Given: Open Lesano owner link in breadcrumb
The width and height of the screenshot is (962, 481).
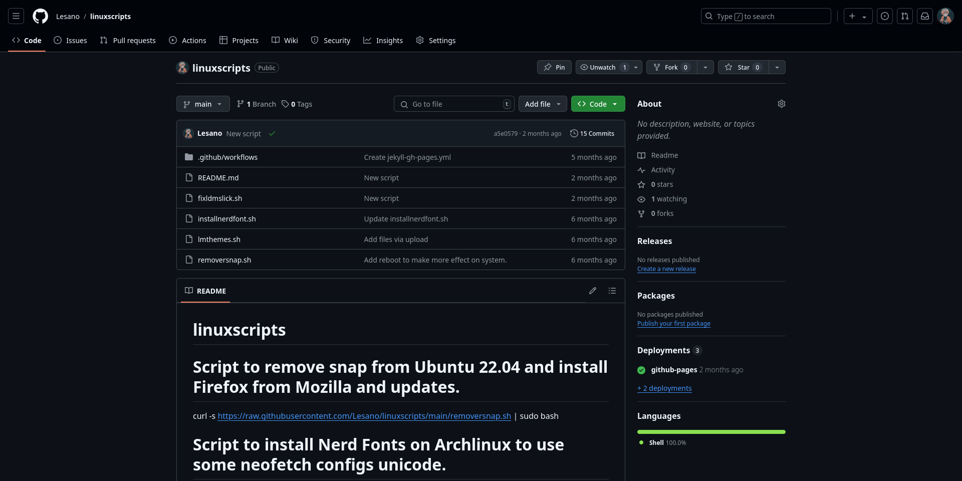Looking at the screenshot, I should pyautogui.click(x=68, y=16).
